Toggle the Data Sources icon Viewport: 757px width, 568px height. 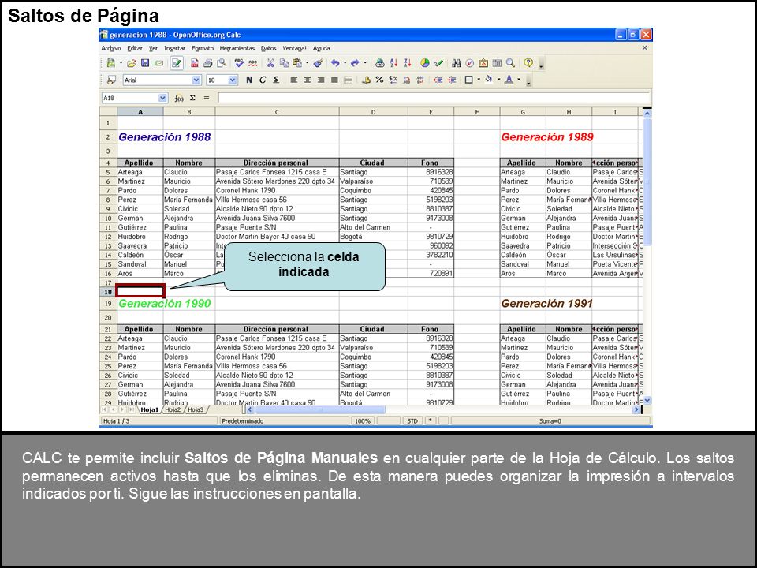click(x=497, y=63)
